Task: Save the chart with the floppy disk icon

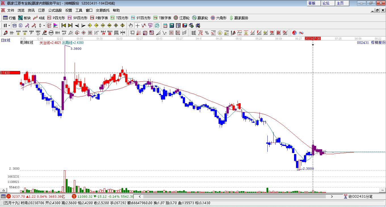Action: click(184, 25)
